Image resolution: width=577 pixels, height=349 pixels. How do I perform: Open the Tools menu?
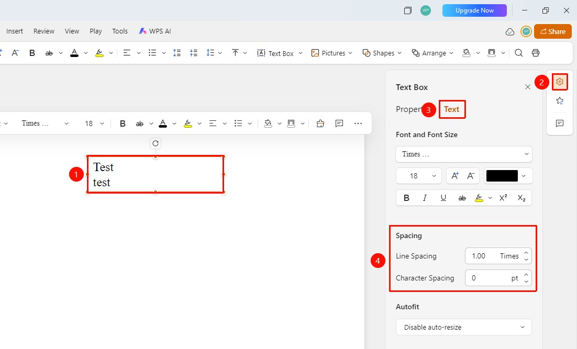coord(120,31)
